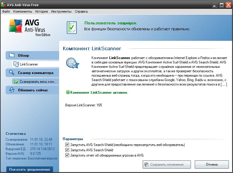Screen dimensions: 233x173
Task: Click Показать уведомление button
Action: pos(30,169)
